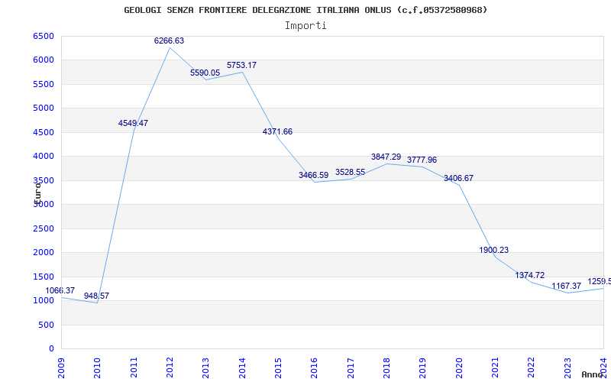Click the Importi subtitle

(305, 26)
